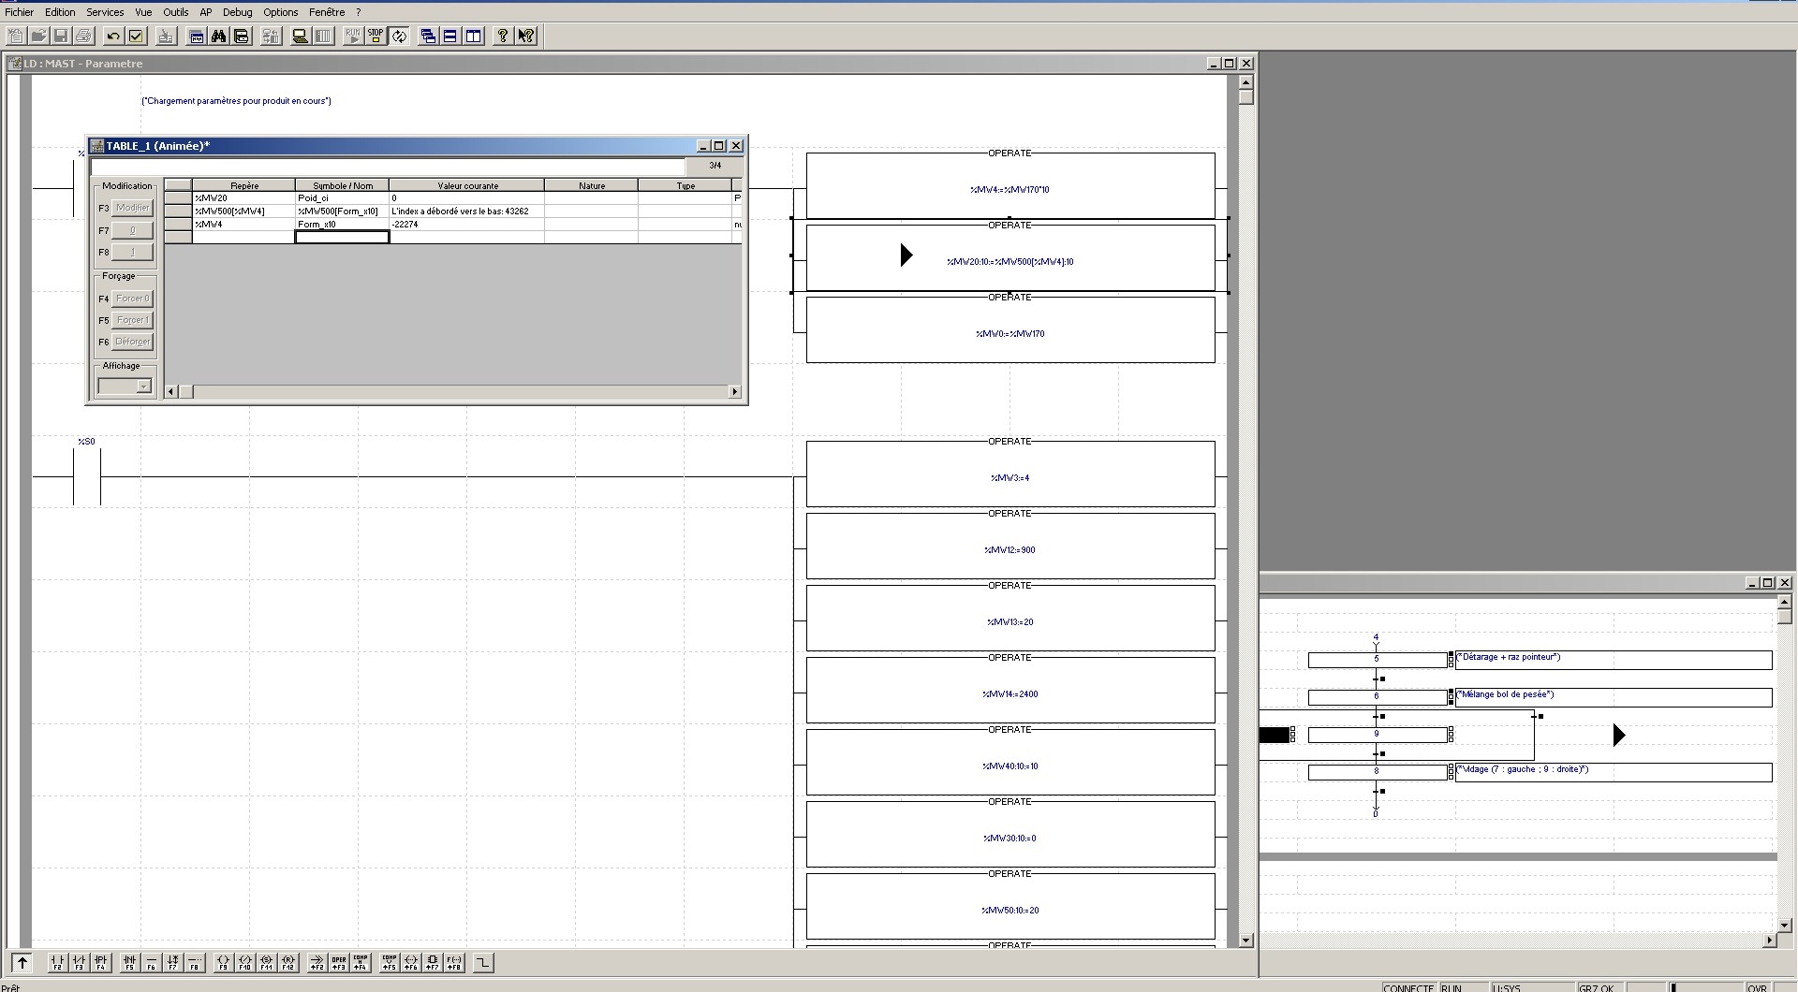Toggle the animation cycle toolbar button

[399, 36]
